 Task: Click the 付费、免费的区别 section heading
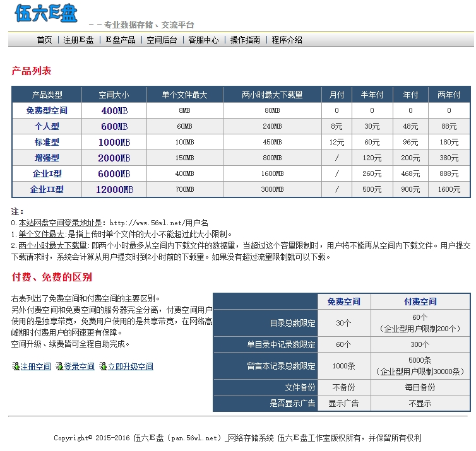point(52,277)
